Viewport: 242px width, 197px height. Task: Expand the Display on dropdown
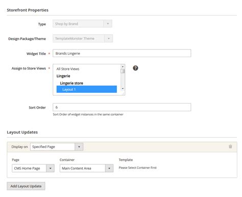(x=57, y=147)
